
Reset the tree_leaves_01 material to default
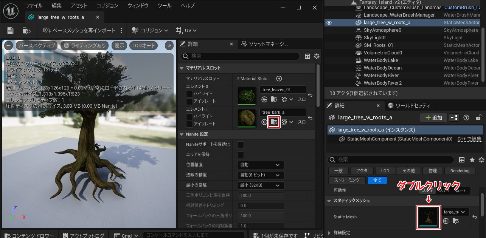pyautogui.click(x=310, y=96)
